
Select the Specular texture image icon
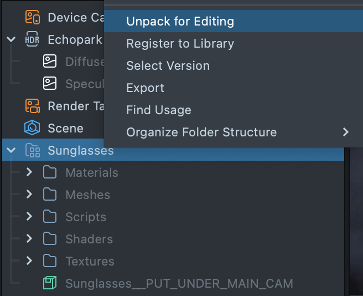click(x=50, y=84)
